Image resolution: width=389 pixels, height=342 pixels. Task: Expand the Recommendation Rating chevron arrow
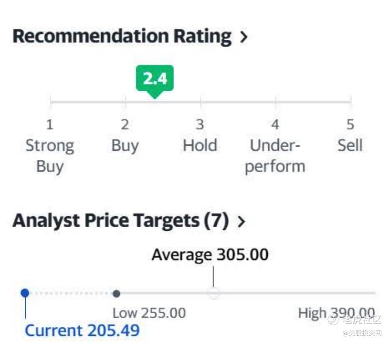(244, 37)
